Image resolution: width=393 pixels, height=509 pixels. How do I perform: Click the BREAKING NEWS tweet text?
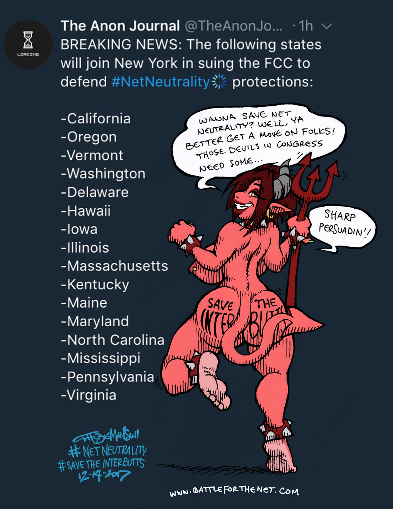click(191, 63)
